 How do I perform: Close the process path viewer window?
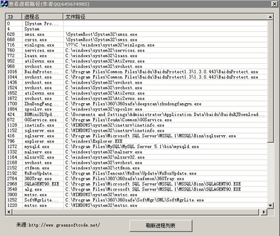point(274,4)
